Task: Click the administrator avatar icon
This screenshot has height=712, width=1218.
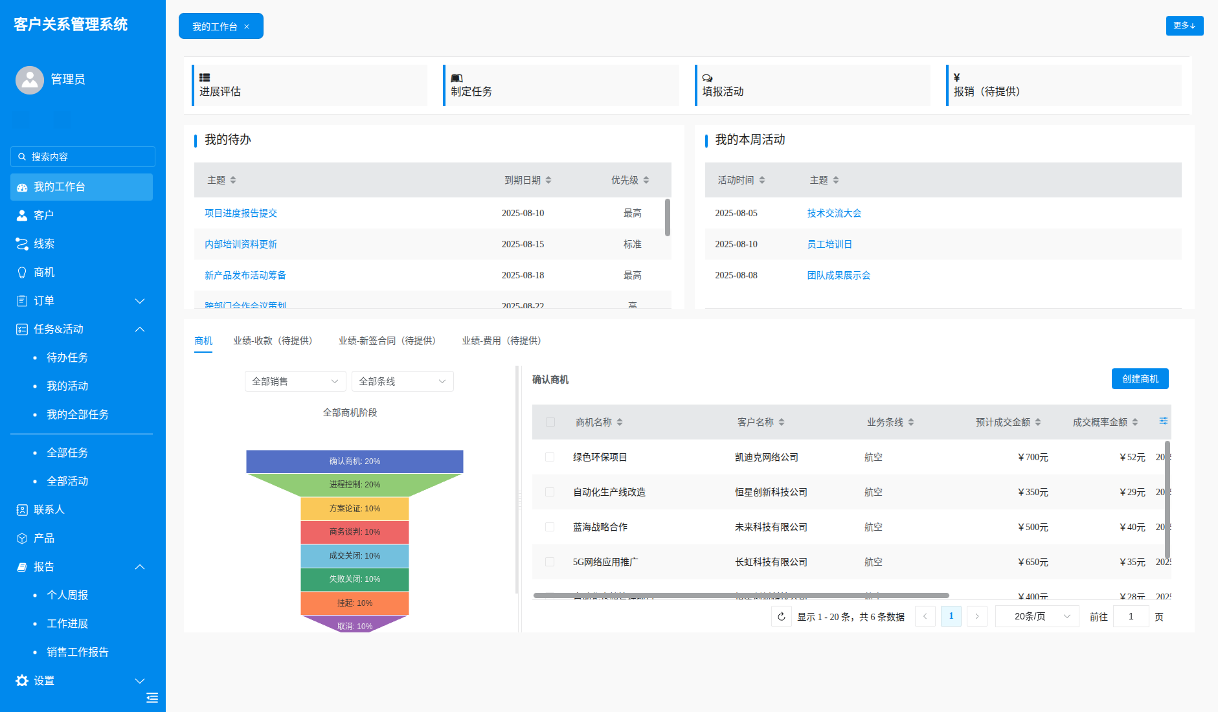Action: (x=30, y=80)
